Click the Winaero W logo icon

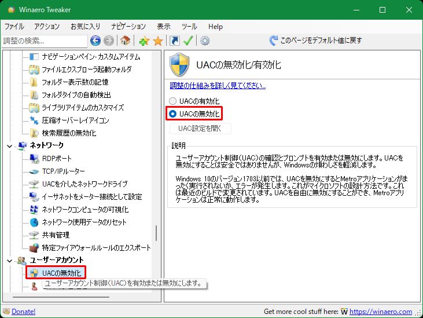tap(344, 312)
